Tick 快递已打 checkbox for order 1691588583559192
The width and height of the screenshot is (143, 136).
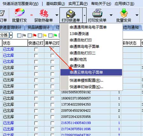pyautogui.click(x=36, y=92)
